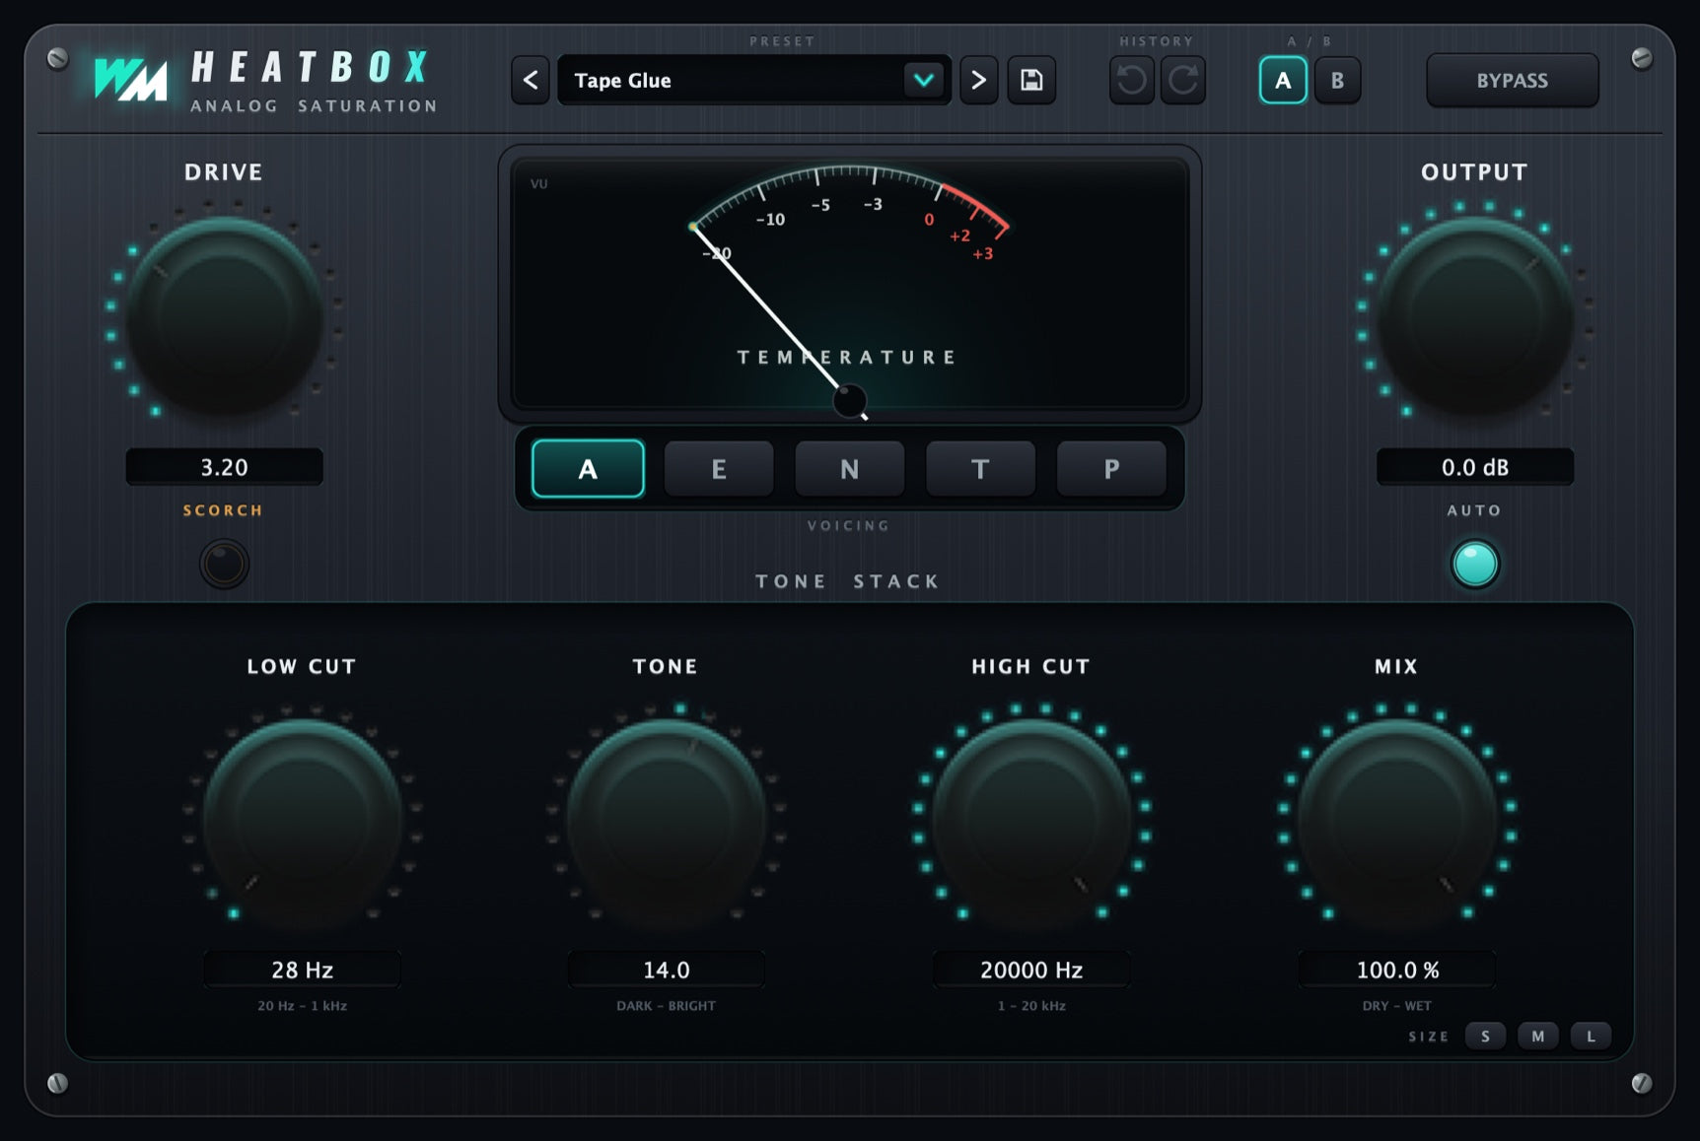The image size is (1700, 1141).
Task: Click the Temperature VU meter display
Action: pos(849,284)
